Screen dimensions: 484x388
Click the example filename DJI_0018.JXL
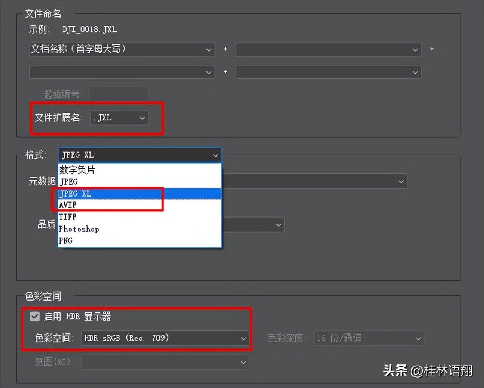tap(90, 30)
